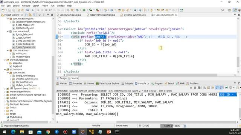The image size is (241, 135).
Task: Click the Console horizontal scrollbar
Action: [176, 122]
